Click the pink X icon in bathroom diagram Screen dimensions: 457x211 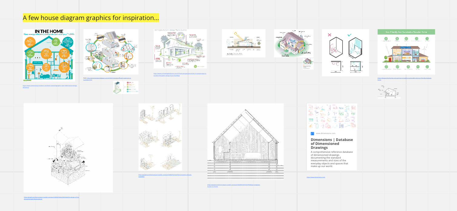tap(330, 35)
